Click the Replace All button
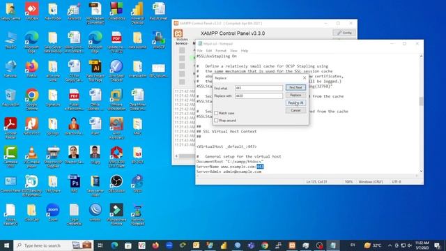 (x=295, y=102)
